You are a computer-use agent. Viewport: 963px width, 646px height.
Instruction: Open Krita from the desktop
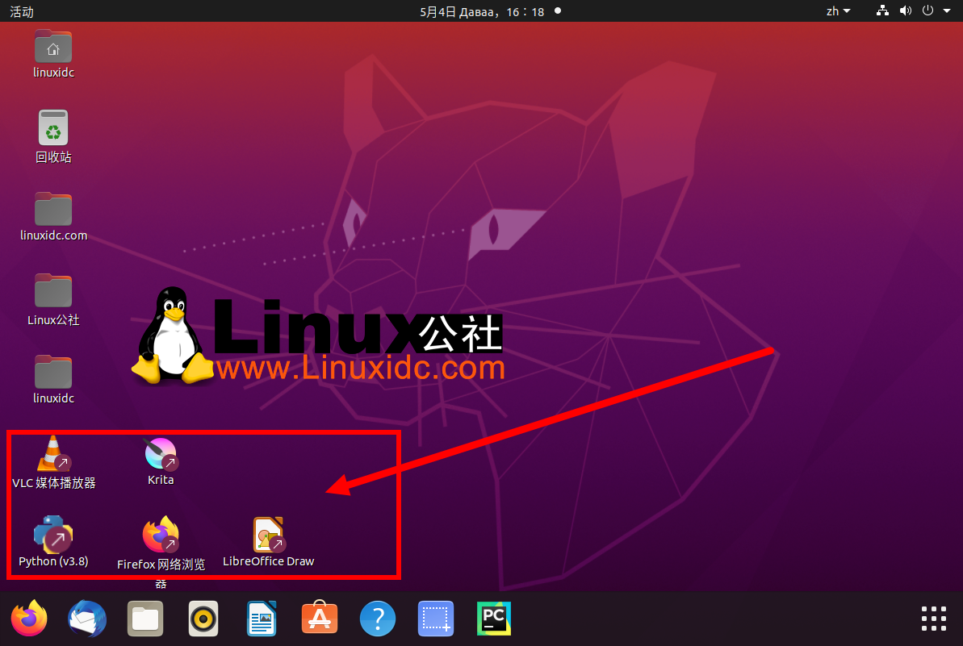tap(161, 453)
